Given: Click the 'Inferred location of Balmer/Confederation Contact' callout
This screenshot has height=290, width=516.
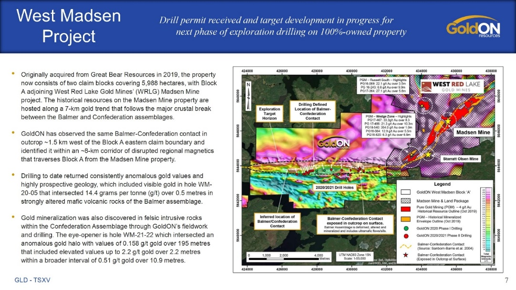Looking at the screenshot, I should (278, 221).
